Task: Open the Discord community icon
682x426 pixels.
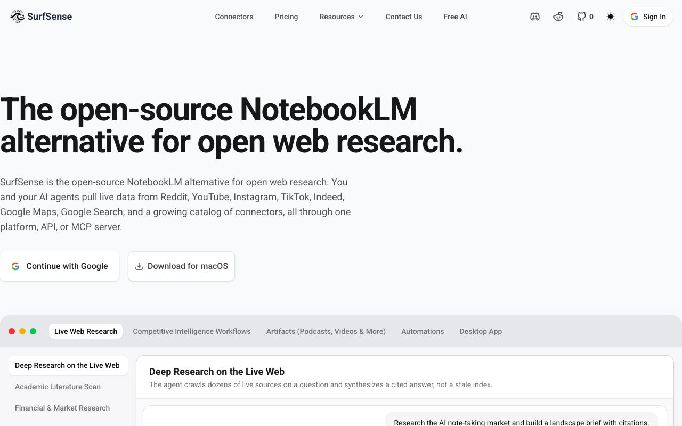Action: pyautogui.click(x=535, y=17)
